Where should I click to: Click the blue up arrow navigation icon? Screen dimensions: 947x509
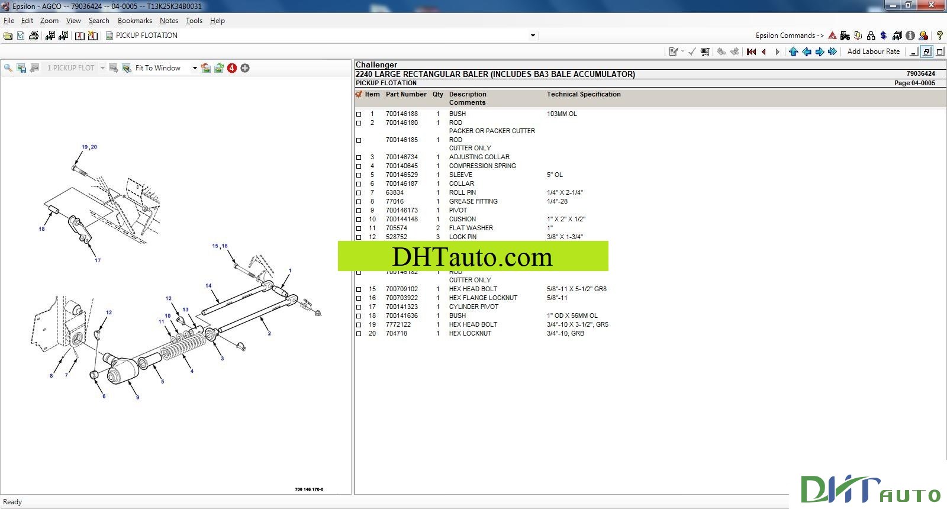[x=794, y=52]
